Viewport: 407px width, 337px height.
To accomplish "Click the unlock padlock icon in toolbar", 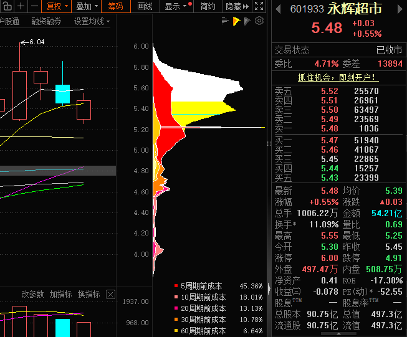I will pyautogui.click(x=7, y=6).
